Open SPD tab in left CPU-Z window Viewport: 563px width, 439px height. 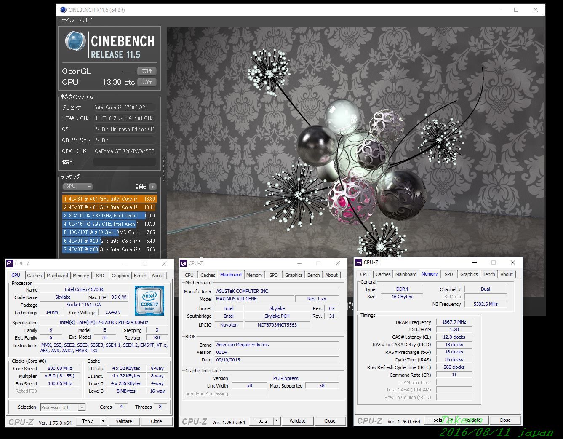[100, 276]
